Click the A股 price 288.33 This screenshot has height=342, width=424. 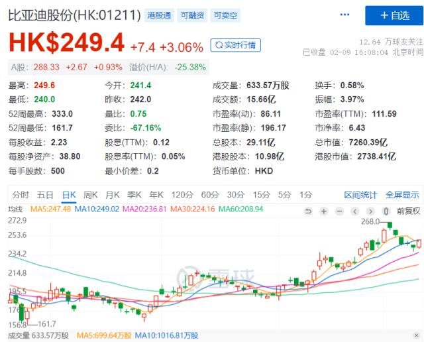(46, 67)
